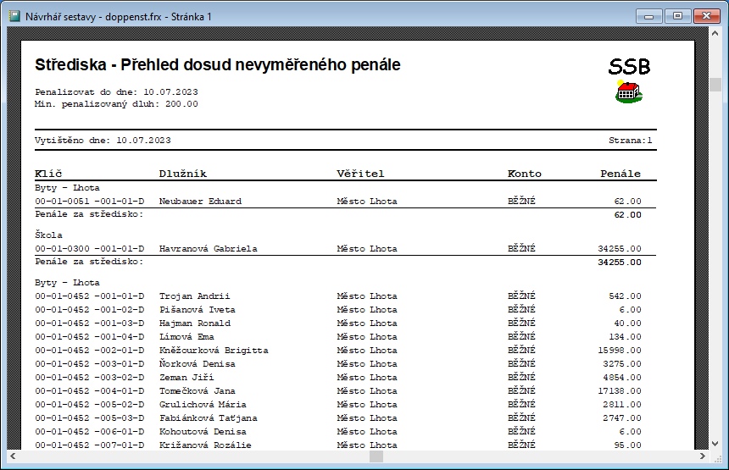Click the horizontal scrollbar right arrow
The width and height of the screenshot is (729, 470).
[701, 456]
